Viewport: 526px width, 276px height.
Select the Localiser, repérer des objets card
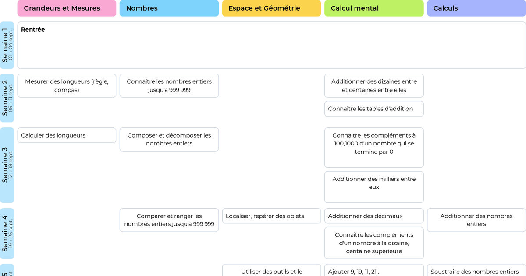(271, 216)
